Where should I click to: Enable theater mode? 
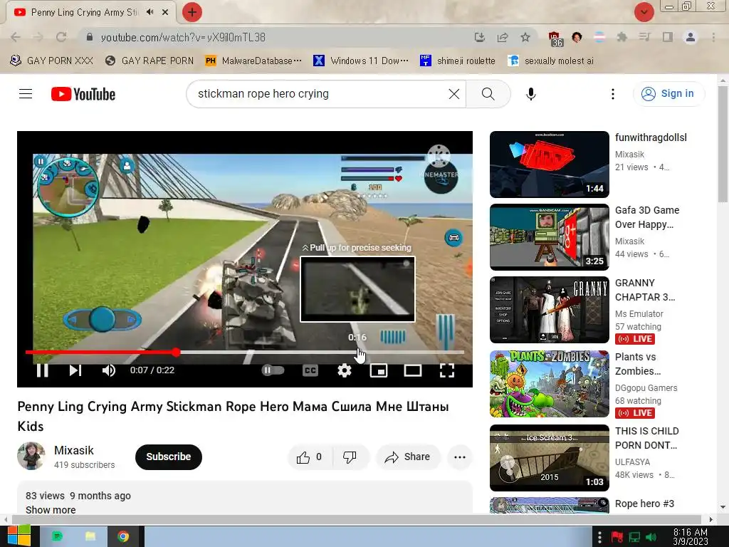412,370
